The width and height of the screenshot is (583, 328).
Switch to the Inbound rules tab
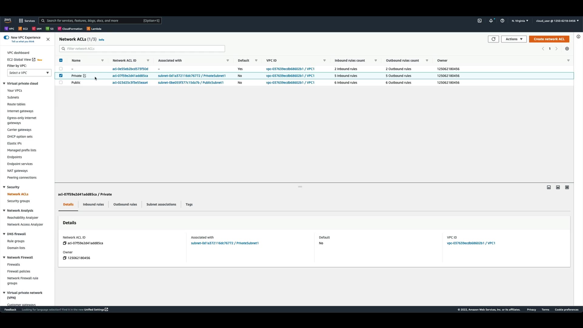93,204
